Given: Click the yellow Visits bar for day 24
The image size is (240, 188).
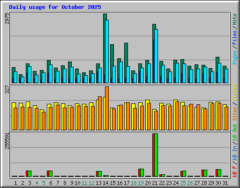Looking at the screenshot, I should click(175, 115).
